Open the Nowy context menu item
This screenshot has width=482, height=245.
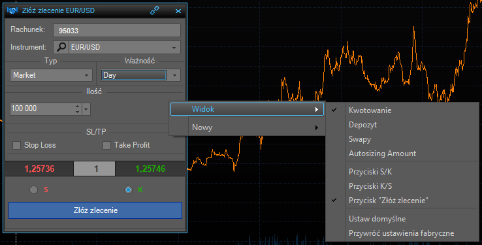point(247,127)
